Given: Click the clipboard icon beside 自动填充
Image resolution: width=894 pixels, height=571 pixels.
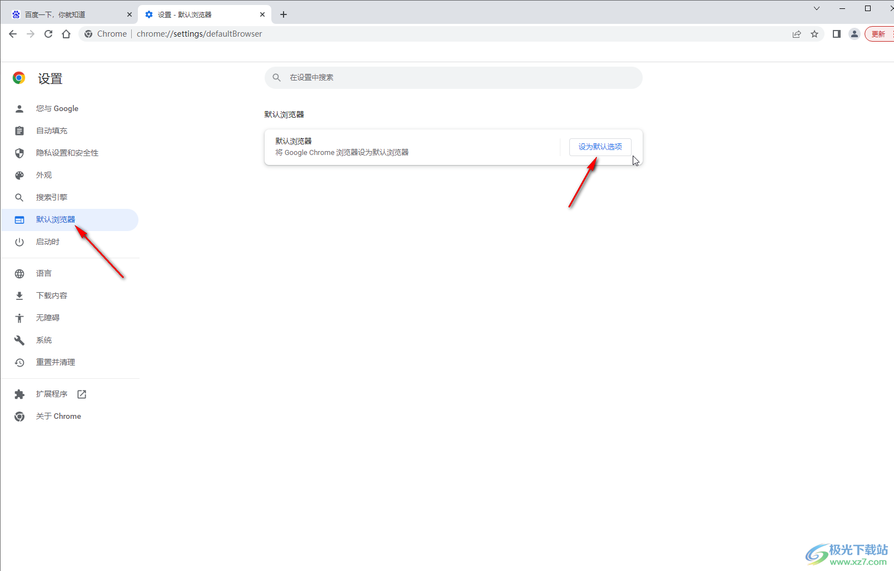Looking at the screenshot, I should point(19,131).
